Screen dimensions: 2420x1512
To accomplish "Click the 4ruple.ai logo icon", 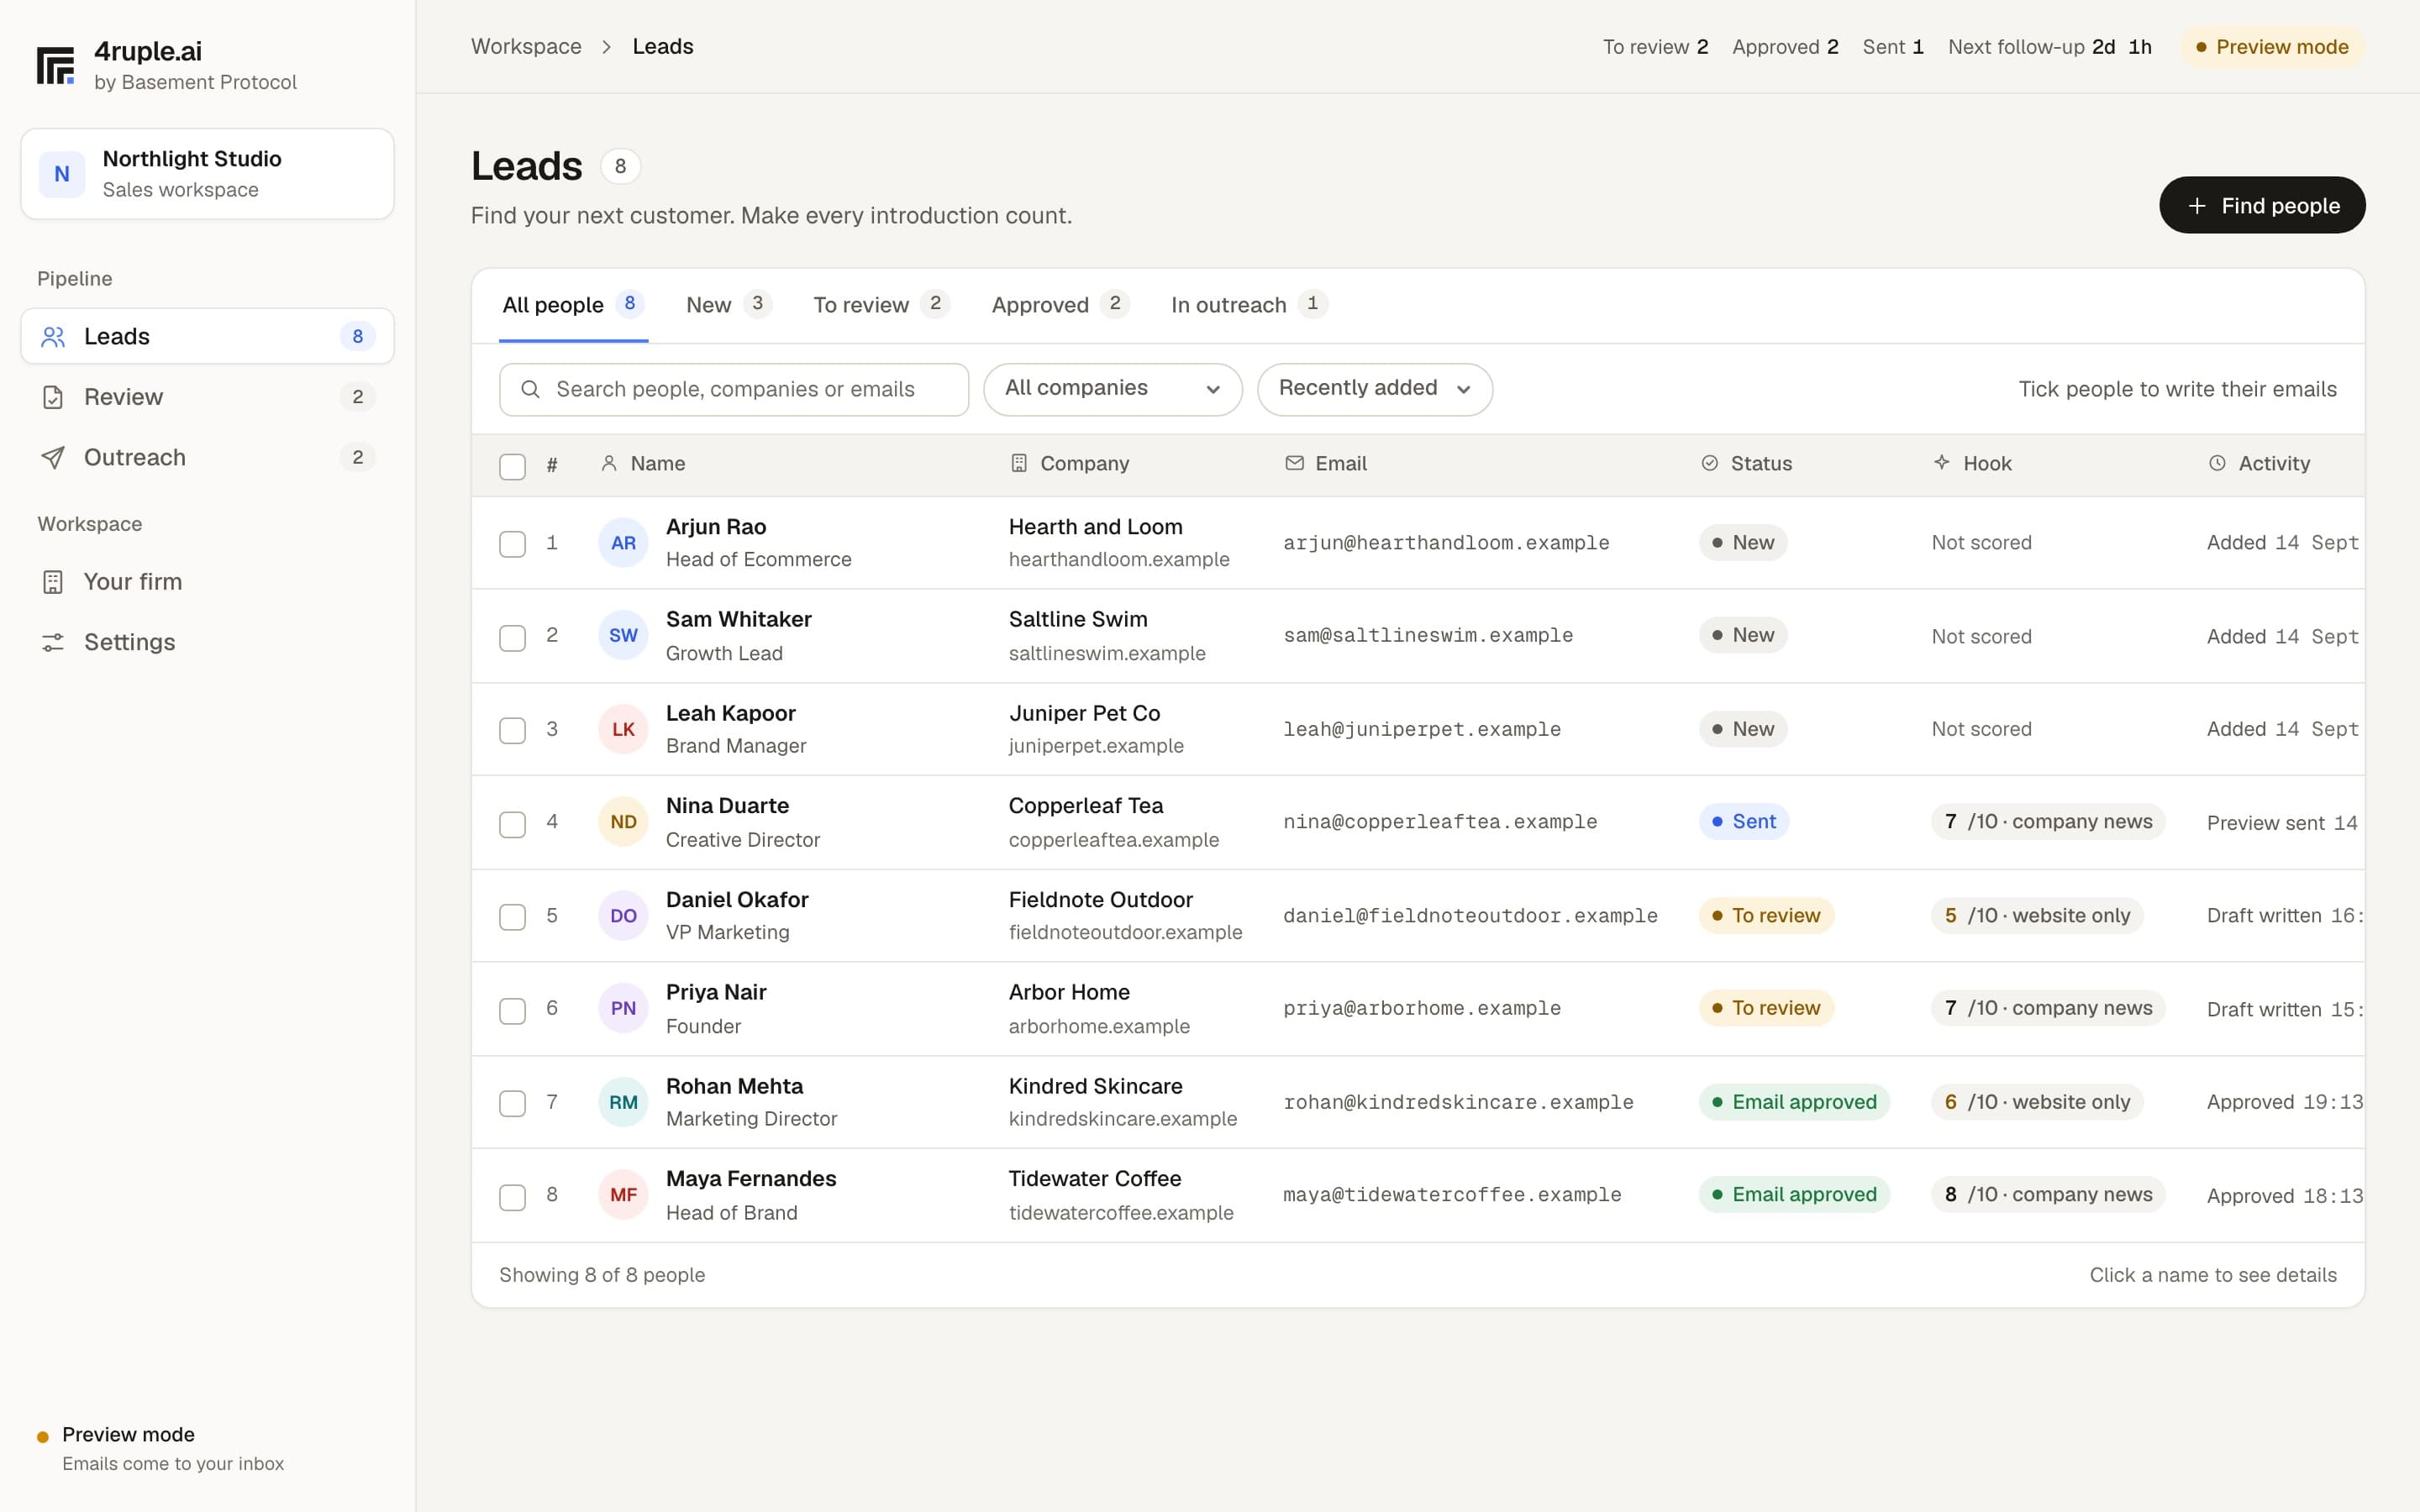I will pyautogui.click(x=55, y=66).
